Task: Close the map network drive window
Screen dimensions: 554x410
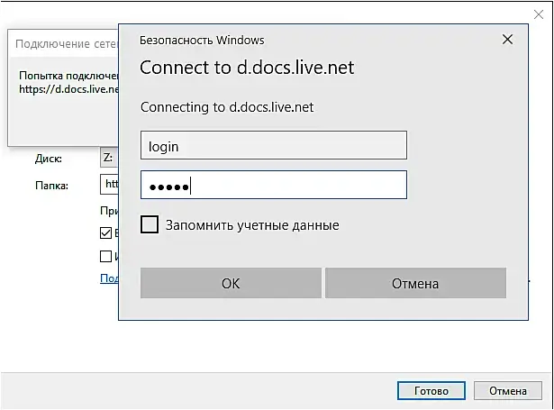Action: point(539,14)
